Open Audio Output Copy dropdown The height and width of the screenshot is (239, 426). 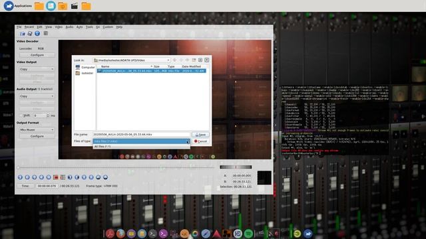coord(37,96)
